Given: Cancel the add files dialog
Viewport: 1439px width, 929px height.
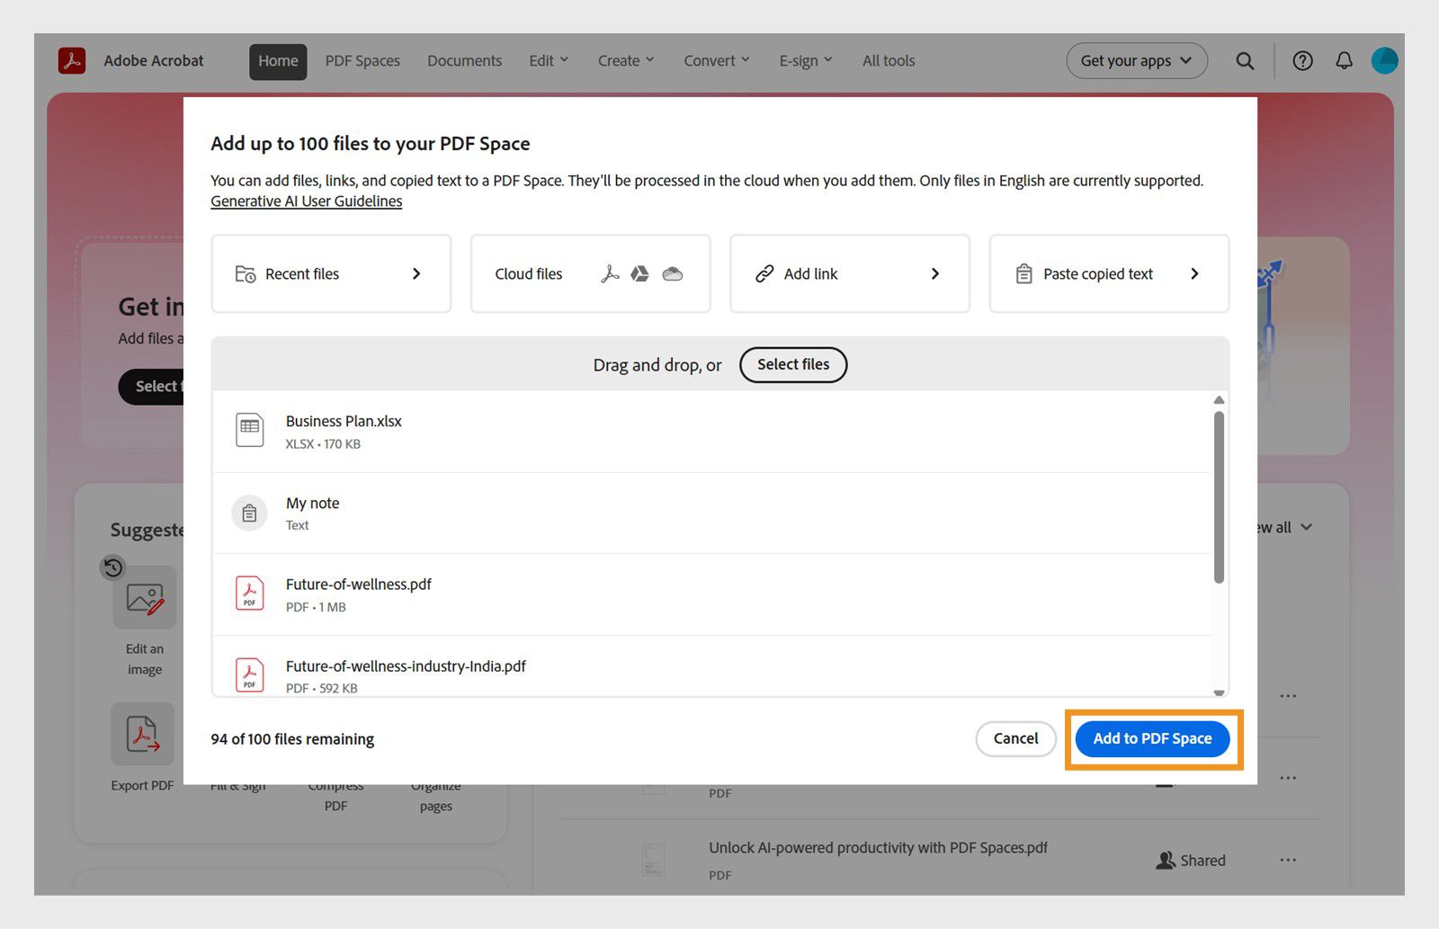Looking at the screenshot, I should 1015,738.
